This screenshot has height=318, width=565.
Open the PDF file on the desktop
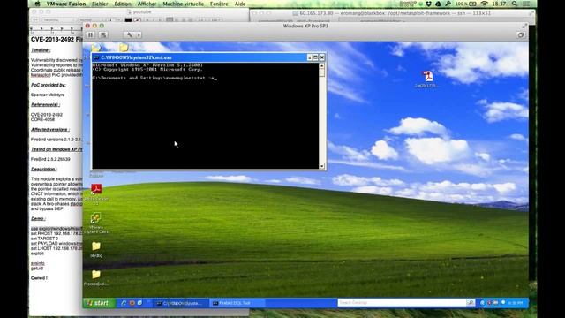[427, 79]
